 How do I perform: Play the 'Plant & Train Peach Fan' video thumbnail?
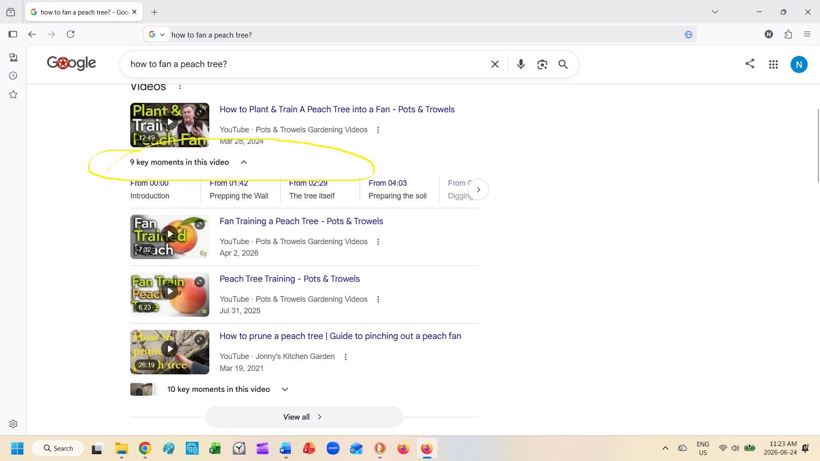tap(170, 125)
